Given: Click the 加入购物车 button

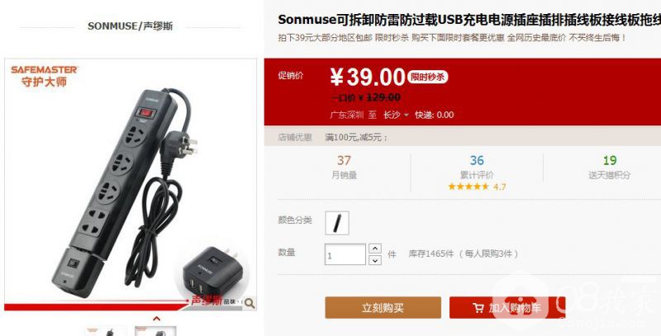Looking at the screenshot, I should point(507,308).
